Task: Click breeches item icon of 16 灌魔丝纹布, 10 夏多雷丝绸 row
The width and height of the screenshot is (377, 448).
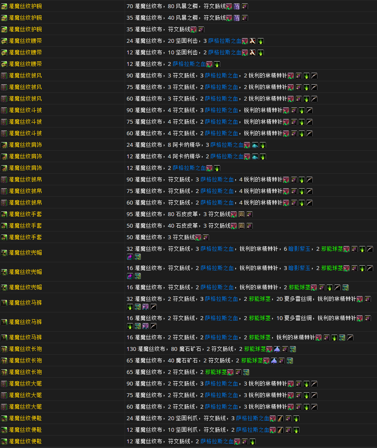Action: point(4,322)
